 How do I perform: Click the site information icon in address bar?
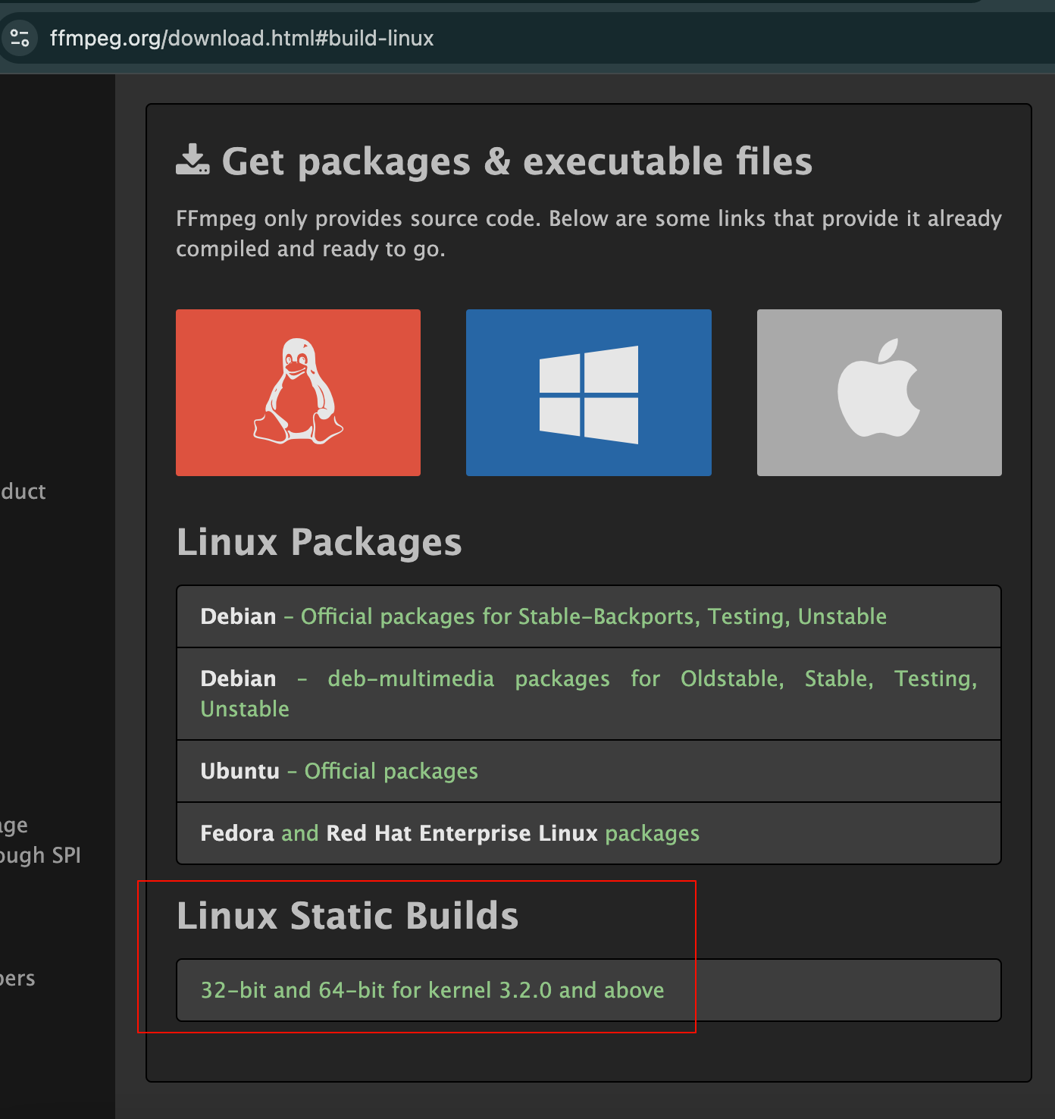click(x=20, y=38)
